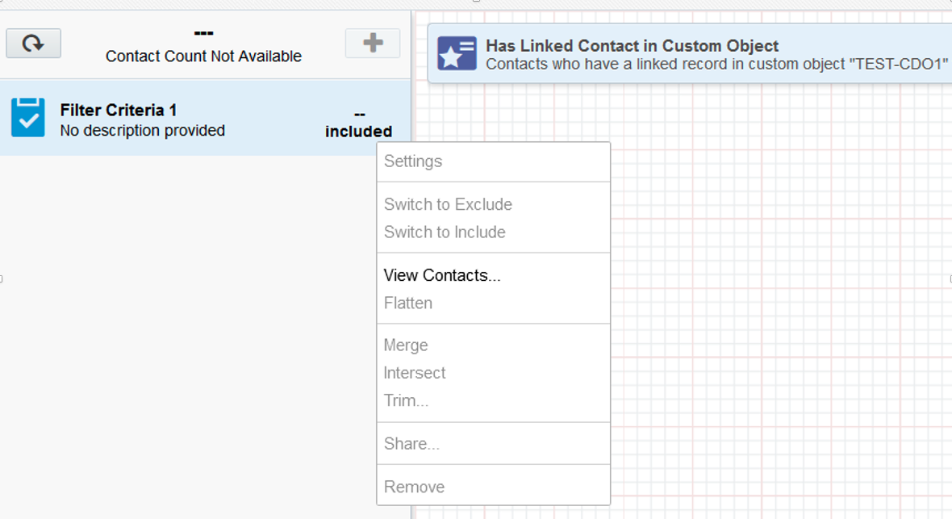Click the panel collapse handle on the left edge
Viewport: 952px width, 519px height.
pos(2,278)
